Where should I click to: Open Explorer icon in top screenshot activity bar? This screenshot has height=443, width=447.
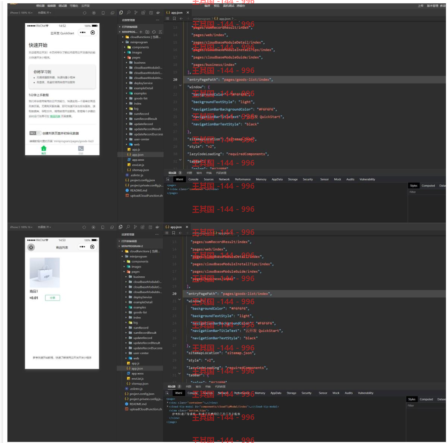coord(121,13)
